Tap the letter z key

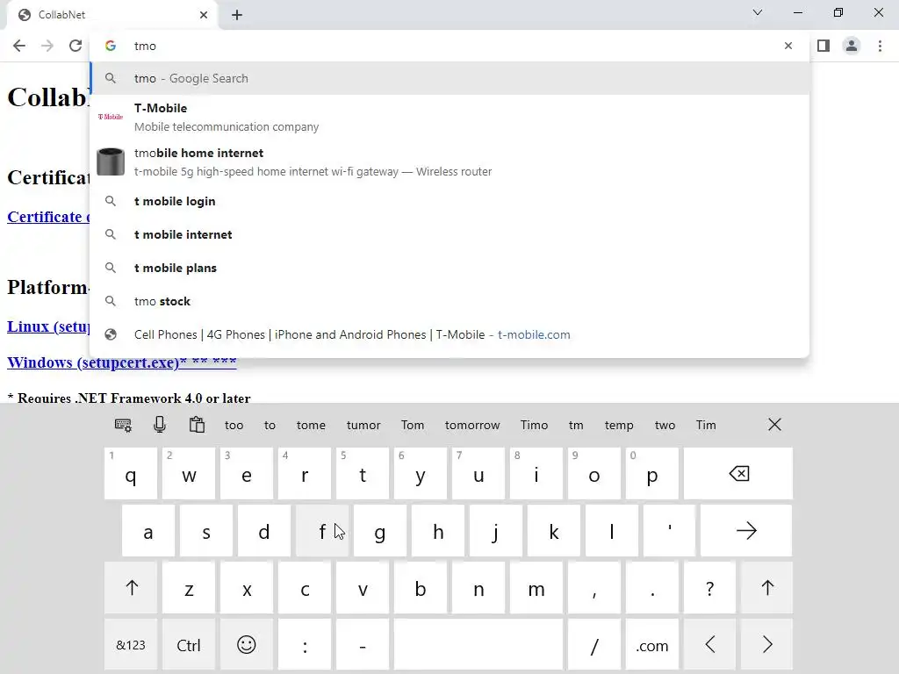pos(189,587)
